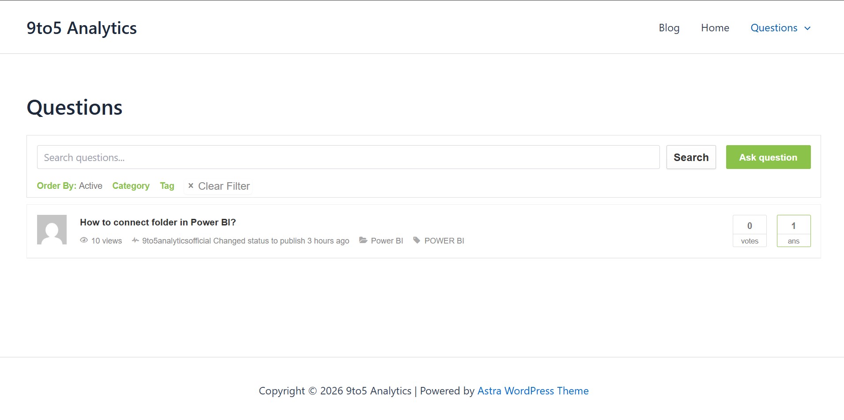Navigate to Home in the menu
Image resolution: width=844 pixels, height=420 pixels.
[x=715, y=28]
